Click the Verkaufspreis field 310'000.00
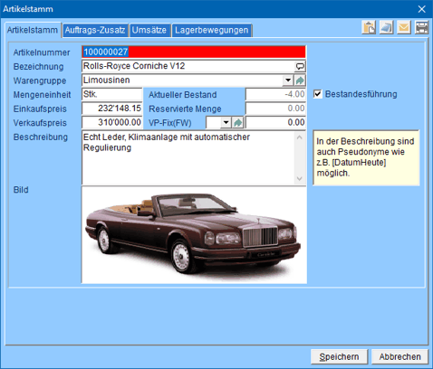The image size is (433, 369). coord(111,123)
